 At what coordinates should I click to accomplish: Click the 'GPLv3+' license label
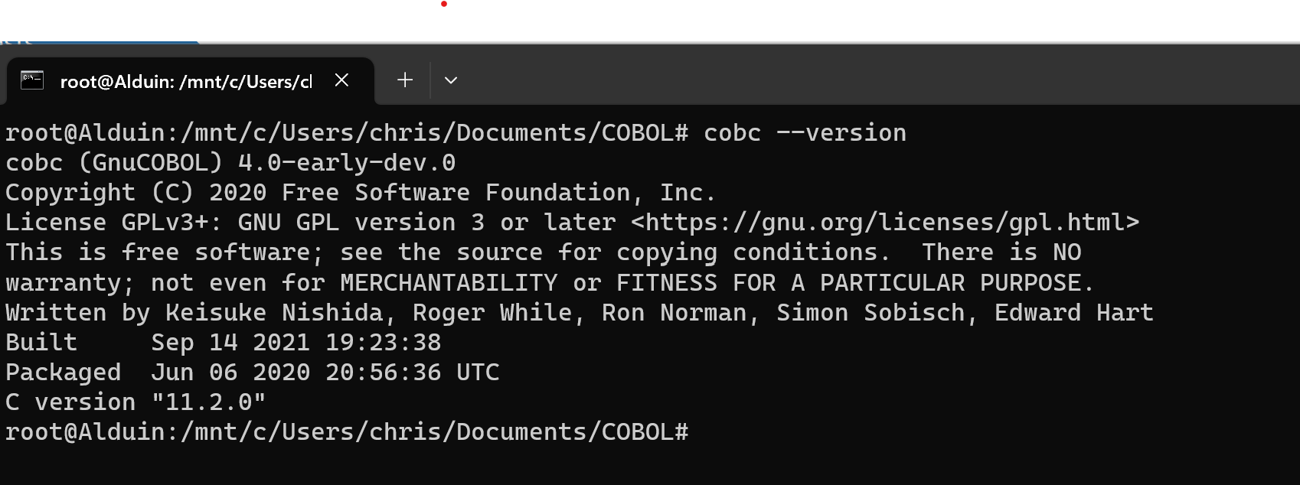[165, 223]
